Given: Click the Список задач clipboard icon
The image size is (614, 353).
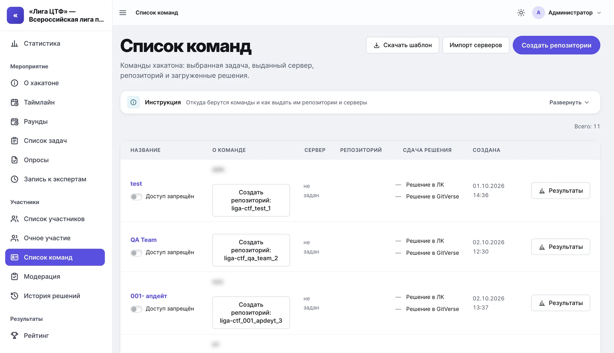Looking at the screenshot, I should [x=14, y=141].
